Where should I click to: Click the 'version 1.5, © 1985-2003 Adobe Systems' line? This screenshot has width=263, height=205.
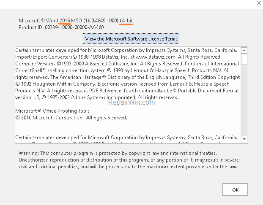pyautogui.click(x=97, y=97)
